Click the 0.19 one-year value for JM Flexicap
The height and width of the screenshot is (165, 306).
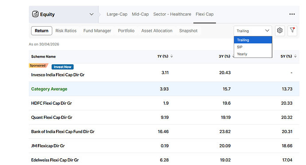coord(165,146)
